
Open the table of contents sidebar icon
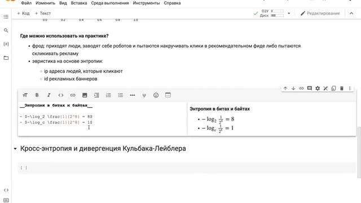click(6, 17)
